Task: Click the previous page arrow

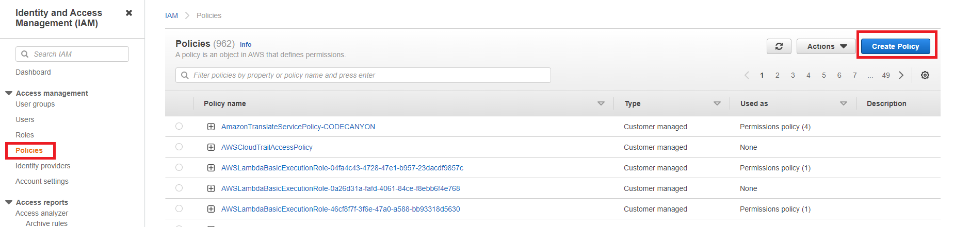Action: [x=747, y=75]
